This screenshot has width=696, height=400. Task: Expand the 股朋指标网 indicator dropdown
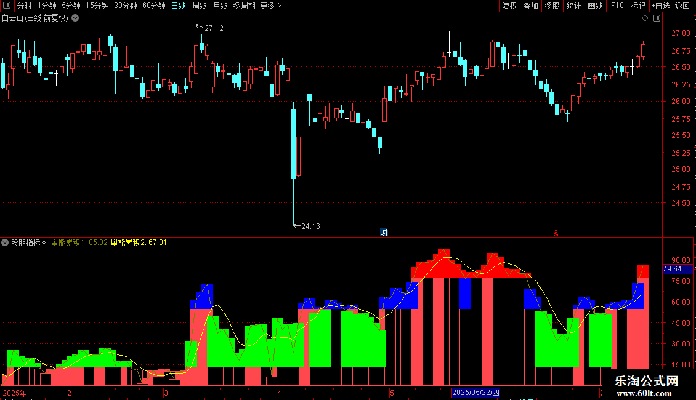tap(5, 242)
